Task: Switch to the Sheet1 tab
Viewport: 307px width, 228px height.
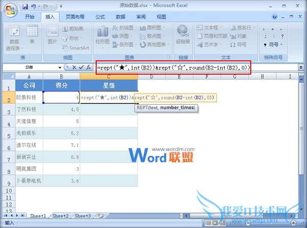Action: pos(38,216)
